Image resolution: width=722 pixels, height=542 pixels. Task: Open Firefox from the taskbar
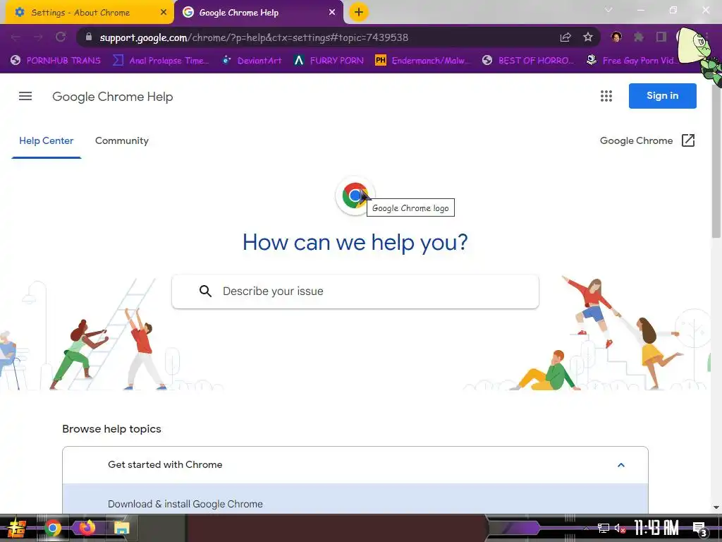coord(87,527)
